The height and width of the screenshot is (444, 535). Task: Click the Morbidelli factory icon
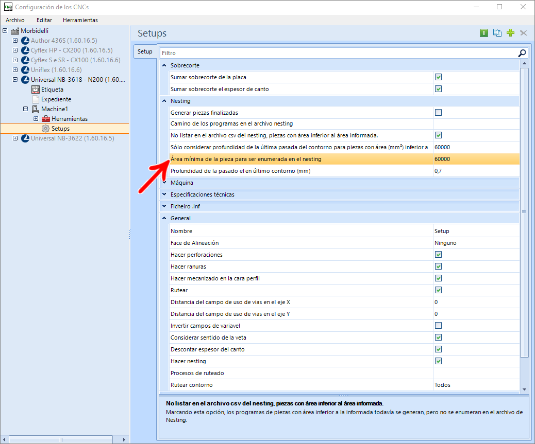(x=15, y=31)
